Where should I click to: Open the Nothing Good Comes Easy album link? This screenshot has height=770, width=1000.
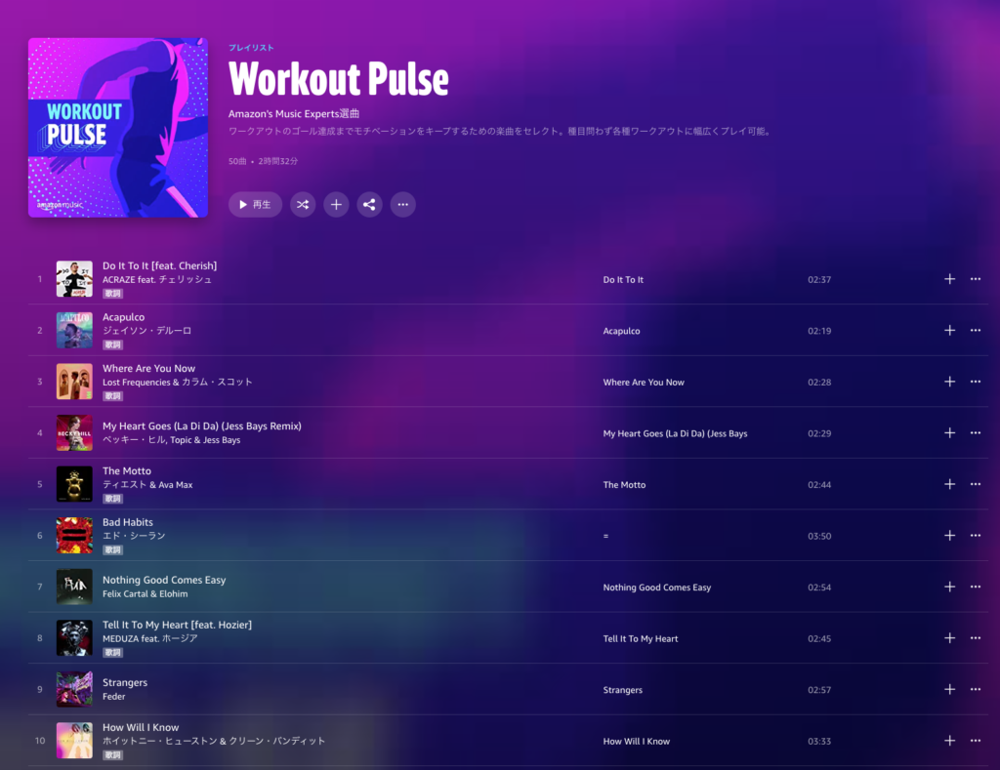point(657,588)
